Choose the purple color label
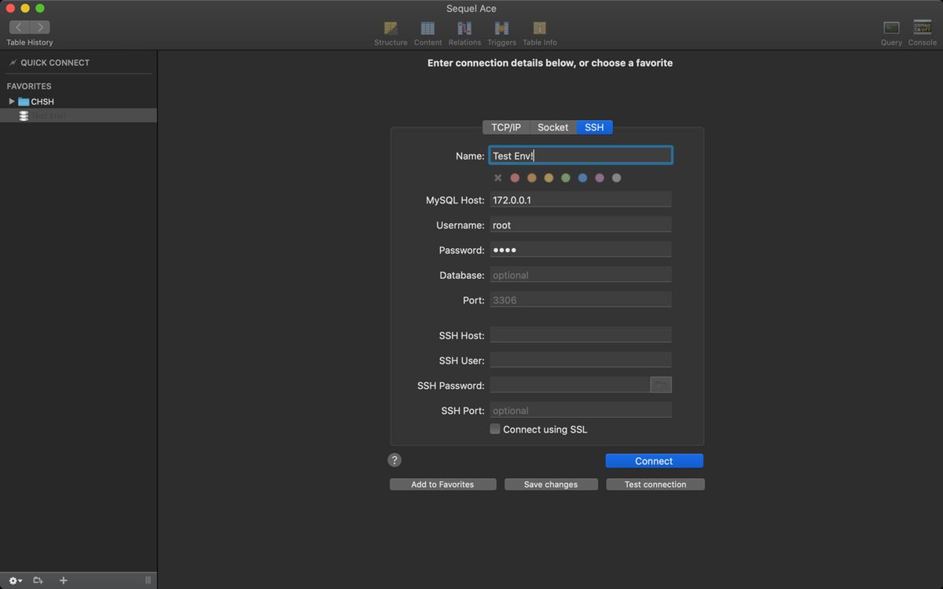The height and width of the screenshot is (589, 943). click(x=600, y=178)
